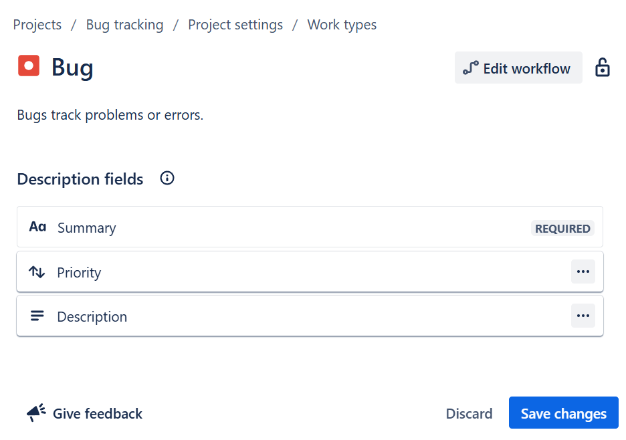The width and height of the screenshot is (626, 440).
Task: Select the Summary field row
Action: point(310,227)
